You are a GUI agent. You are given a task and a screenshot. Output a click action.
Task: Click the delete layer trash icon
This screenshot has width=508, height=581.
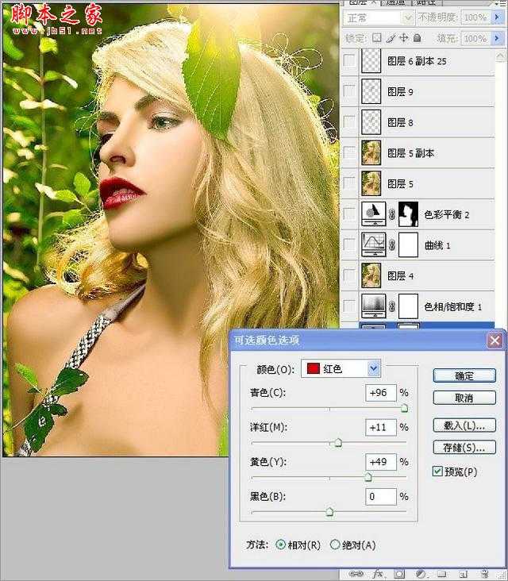(x=485, y=575)
